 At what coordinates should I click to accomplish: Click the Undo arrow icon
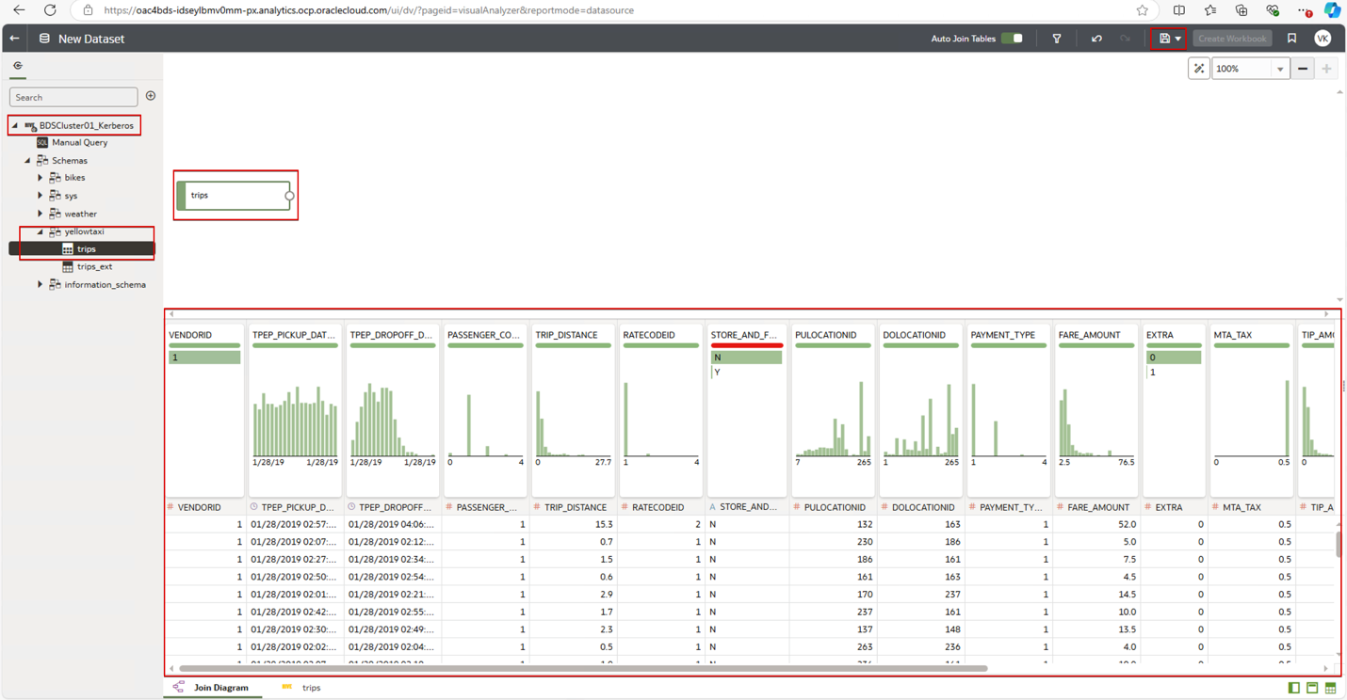[1096, 39]
